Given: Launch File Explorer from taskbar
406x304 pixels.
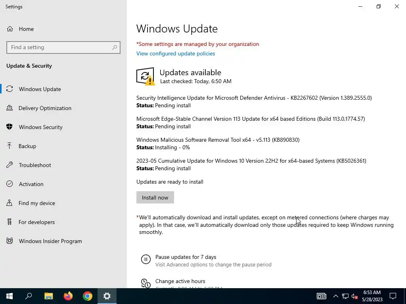Looking at the screenshot, I should pos(48,296).
